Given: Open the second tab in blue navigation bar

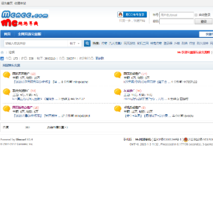Looking at the screenshot, I should [x=30, y=34].
